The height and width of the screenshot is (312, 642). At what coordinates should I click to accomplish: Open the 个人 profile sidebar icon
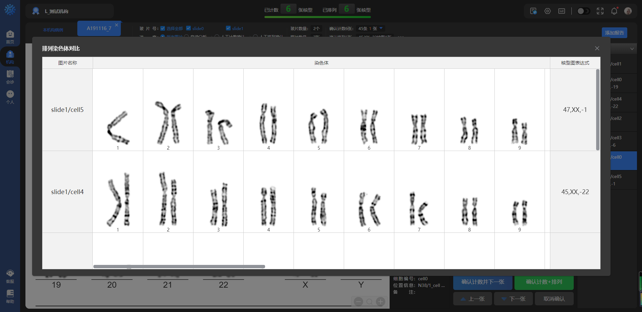10,97
